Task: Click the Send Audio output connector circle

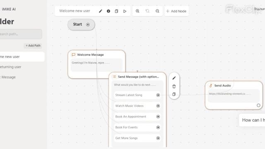Action: 258,106
